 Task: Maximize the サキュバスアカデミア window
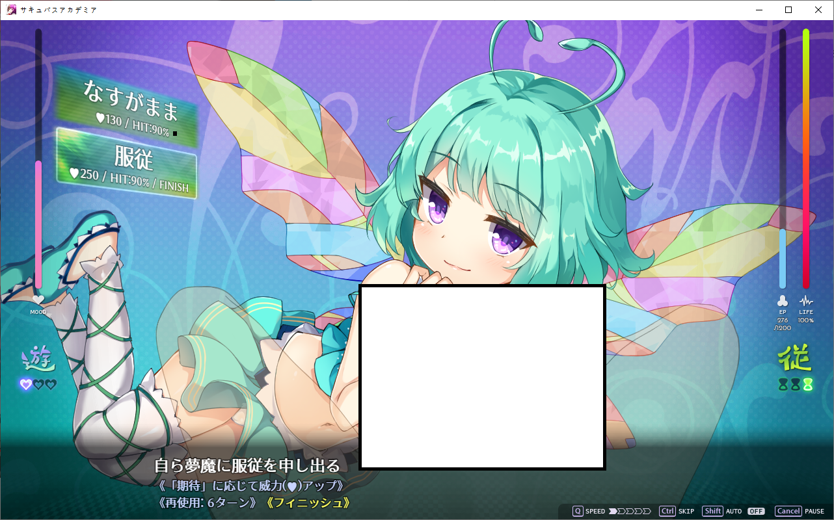[x=788, y=10]
